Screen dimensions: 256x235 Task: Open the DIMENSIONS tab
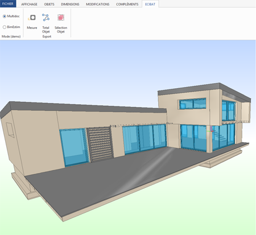(x=70, y=4)
